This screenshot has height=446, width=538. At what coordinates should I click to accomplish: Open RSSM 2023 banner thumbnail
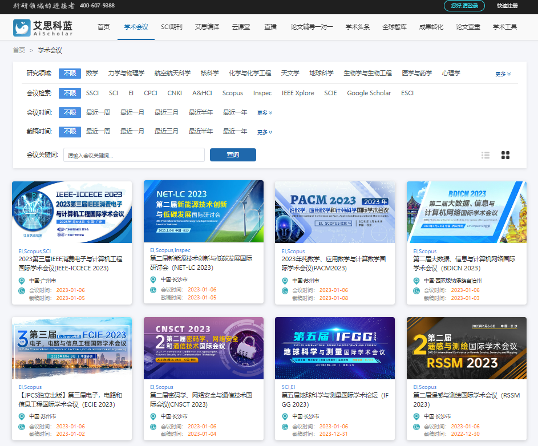click(467, 348)
